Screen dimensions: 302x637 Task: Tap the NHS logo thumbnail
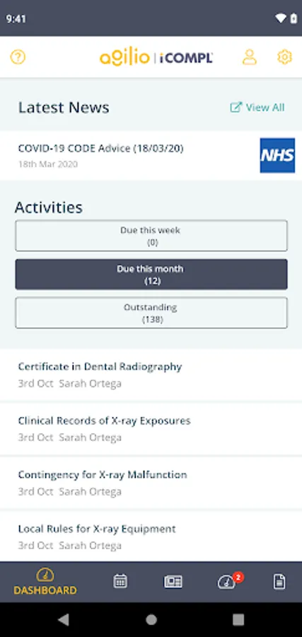[278, 156]
